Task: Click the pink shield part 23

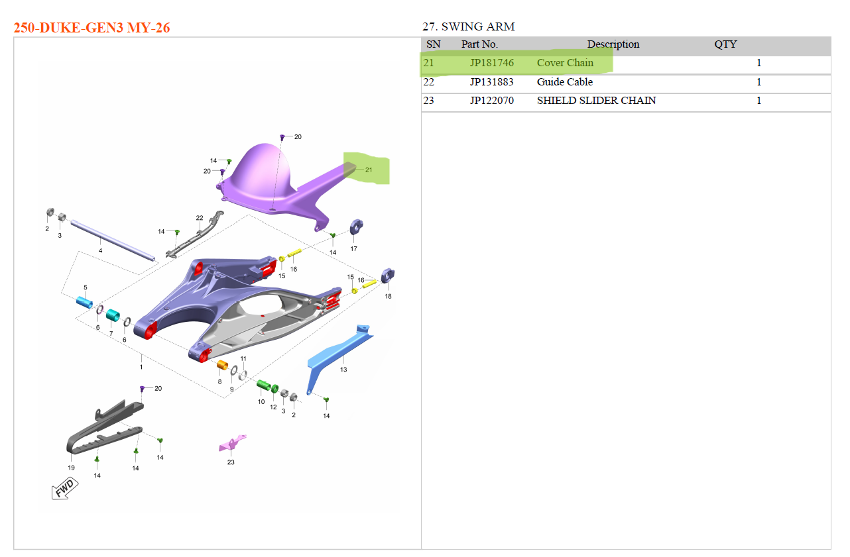Action: click(232, 443)
